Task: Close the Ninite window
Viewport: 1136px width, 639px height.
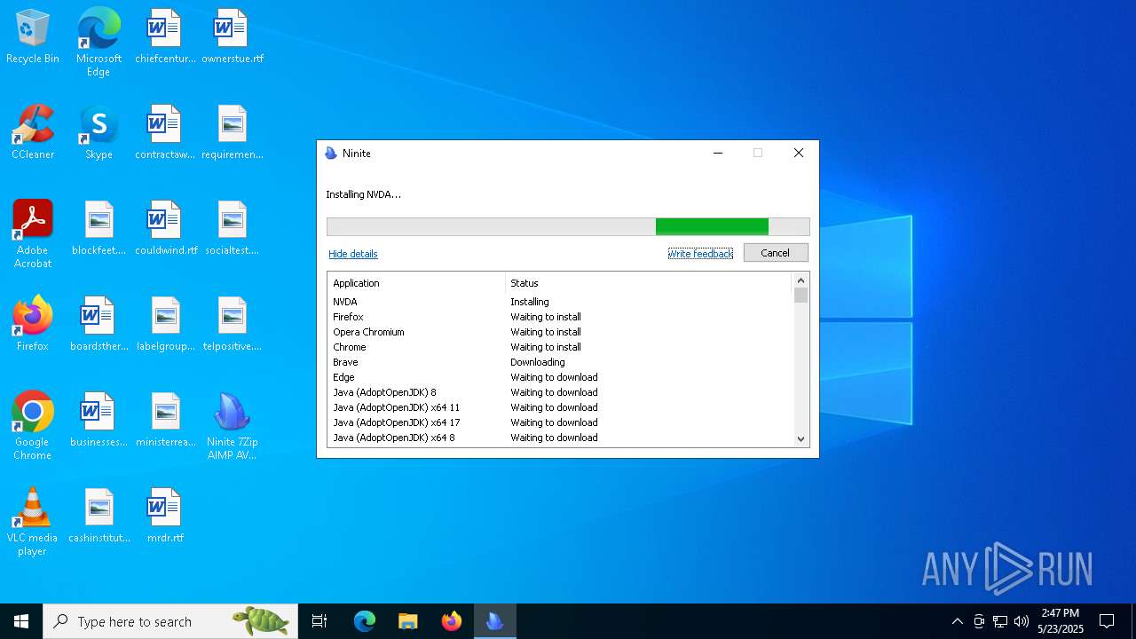Action: tap(799, 154)
